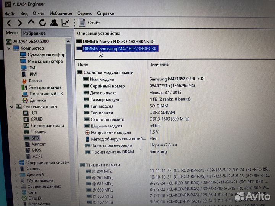
Task: Click the DirectX Xbox logo icon
Action: tap(24, 198)
